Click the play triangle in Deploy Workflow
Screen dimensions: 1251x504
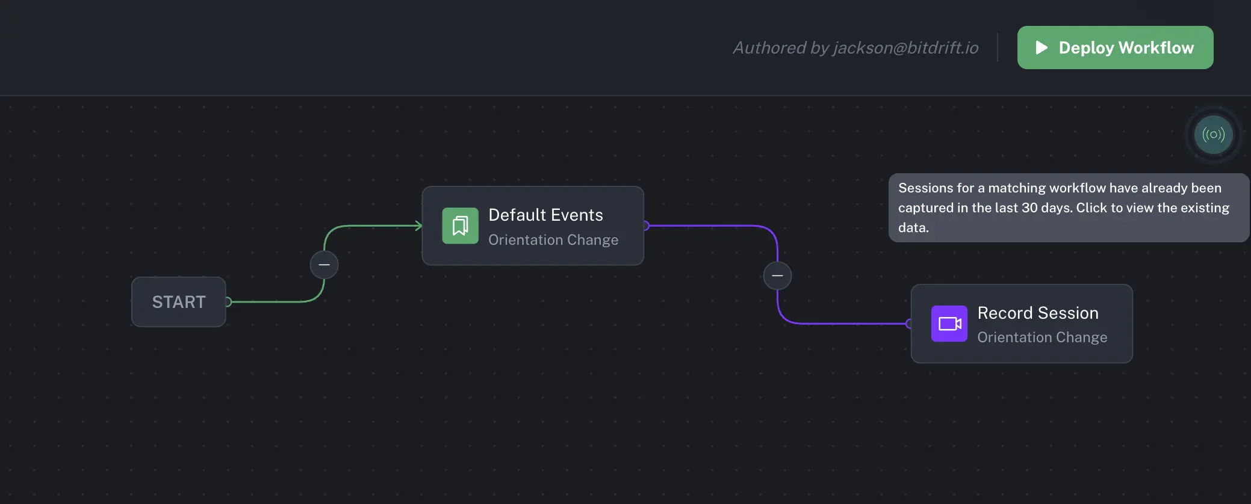(1041, 48)
